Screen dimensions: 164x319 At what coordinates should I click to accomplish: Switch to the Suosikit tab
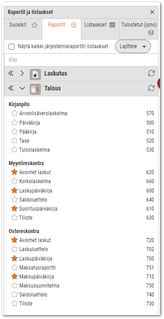[x=23, y=25]
